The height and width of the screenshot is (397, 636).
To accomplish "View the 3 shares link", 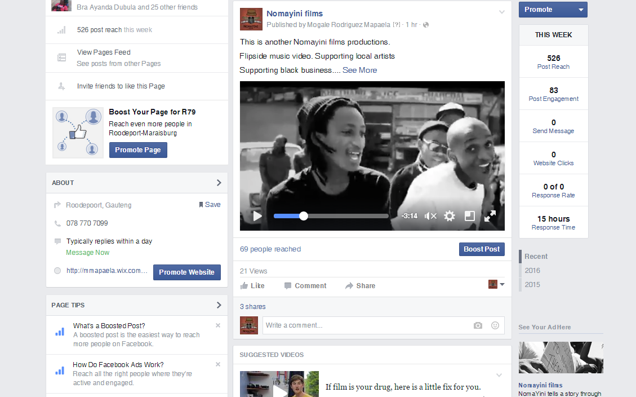I will [x=253, y=307].
